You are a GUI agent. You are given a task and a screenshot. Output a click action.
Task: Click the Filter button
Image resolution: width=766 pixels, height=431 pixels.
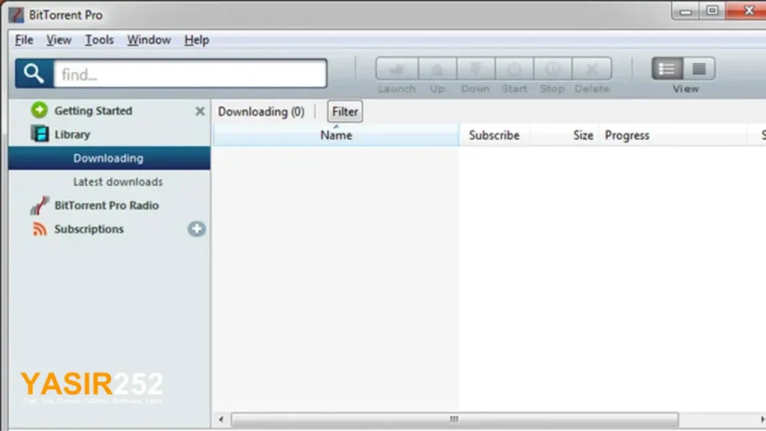click(x=345, y=111)
